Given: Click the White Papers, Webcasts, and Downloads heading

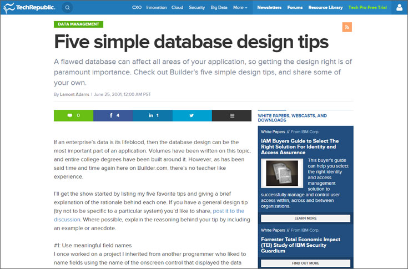Looking at the screenshot, I should click(292, 118).
